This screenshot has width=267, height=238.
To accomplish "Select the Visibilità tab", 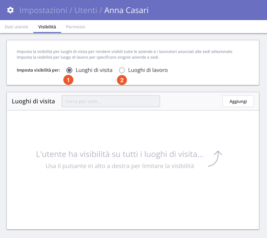I will [47, 27].
